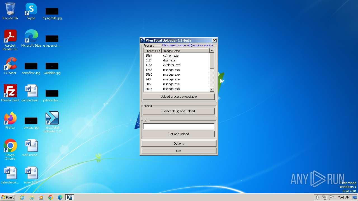Click Select file(s) and upload button
The image size is (358, 201).
pos(179,111)
